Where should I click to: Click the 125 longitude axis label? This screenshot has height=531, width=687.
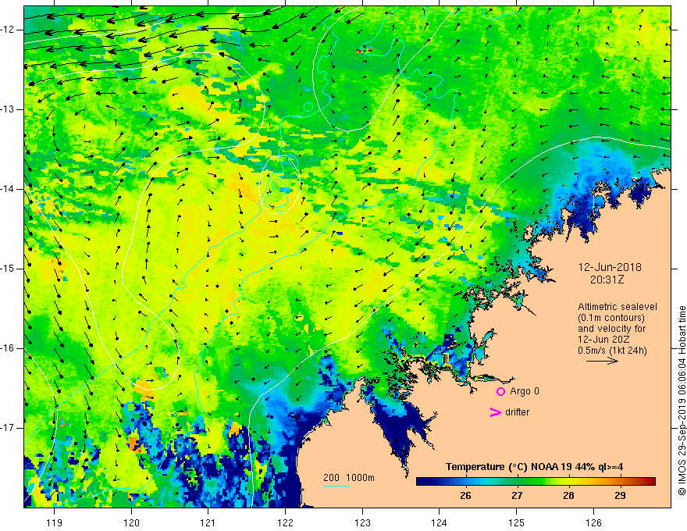pyautogui.click(x=517, y=522)
